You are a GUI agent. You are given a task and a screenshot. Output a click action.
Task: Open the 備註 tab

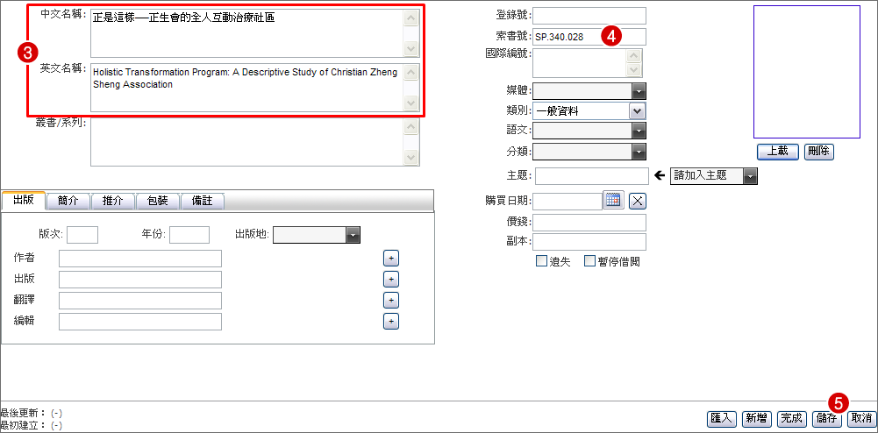pyautogui.click(x=203, y=201)
